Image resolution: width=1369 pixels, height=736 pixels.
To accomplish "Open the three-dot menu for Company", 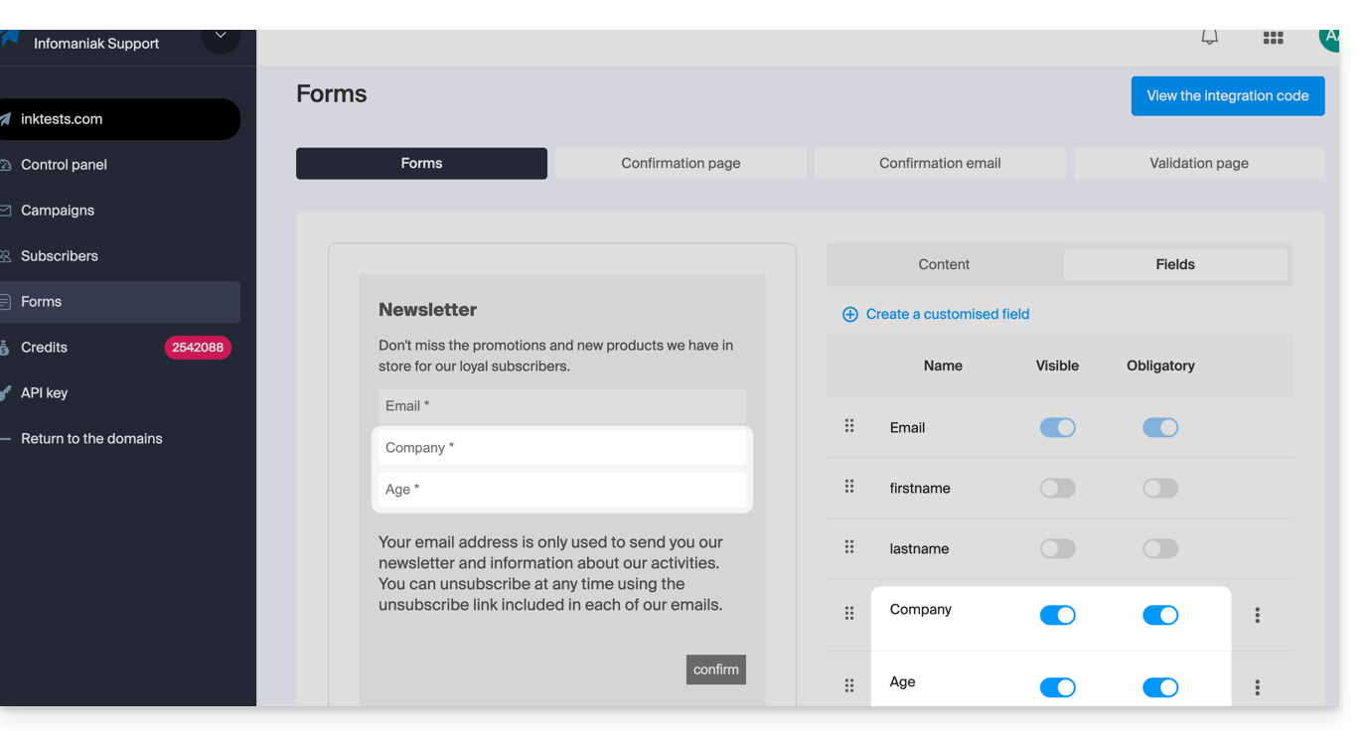I will (x=1257, y=615).
